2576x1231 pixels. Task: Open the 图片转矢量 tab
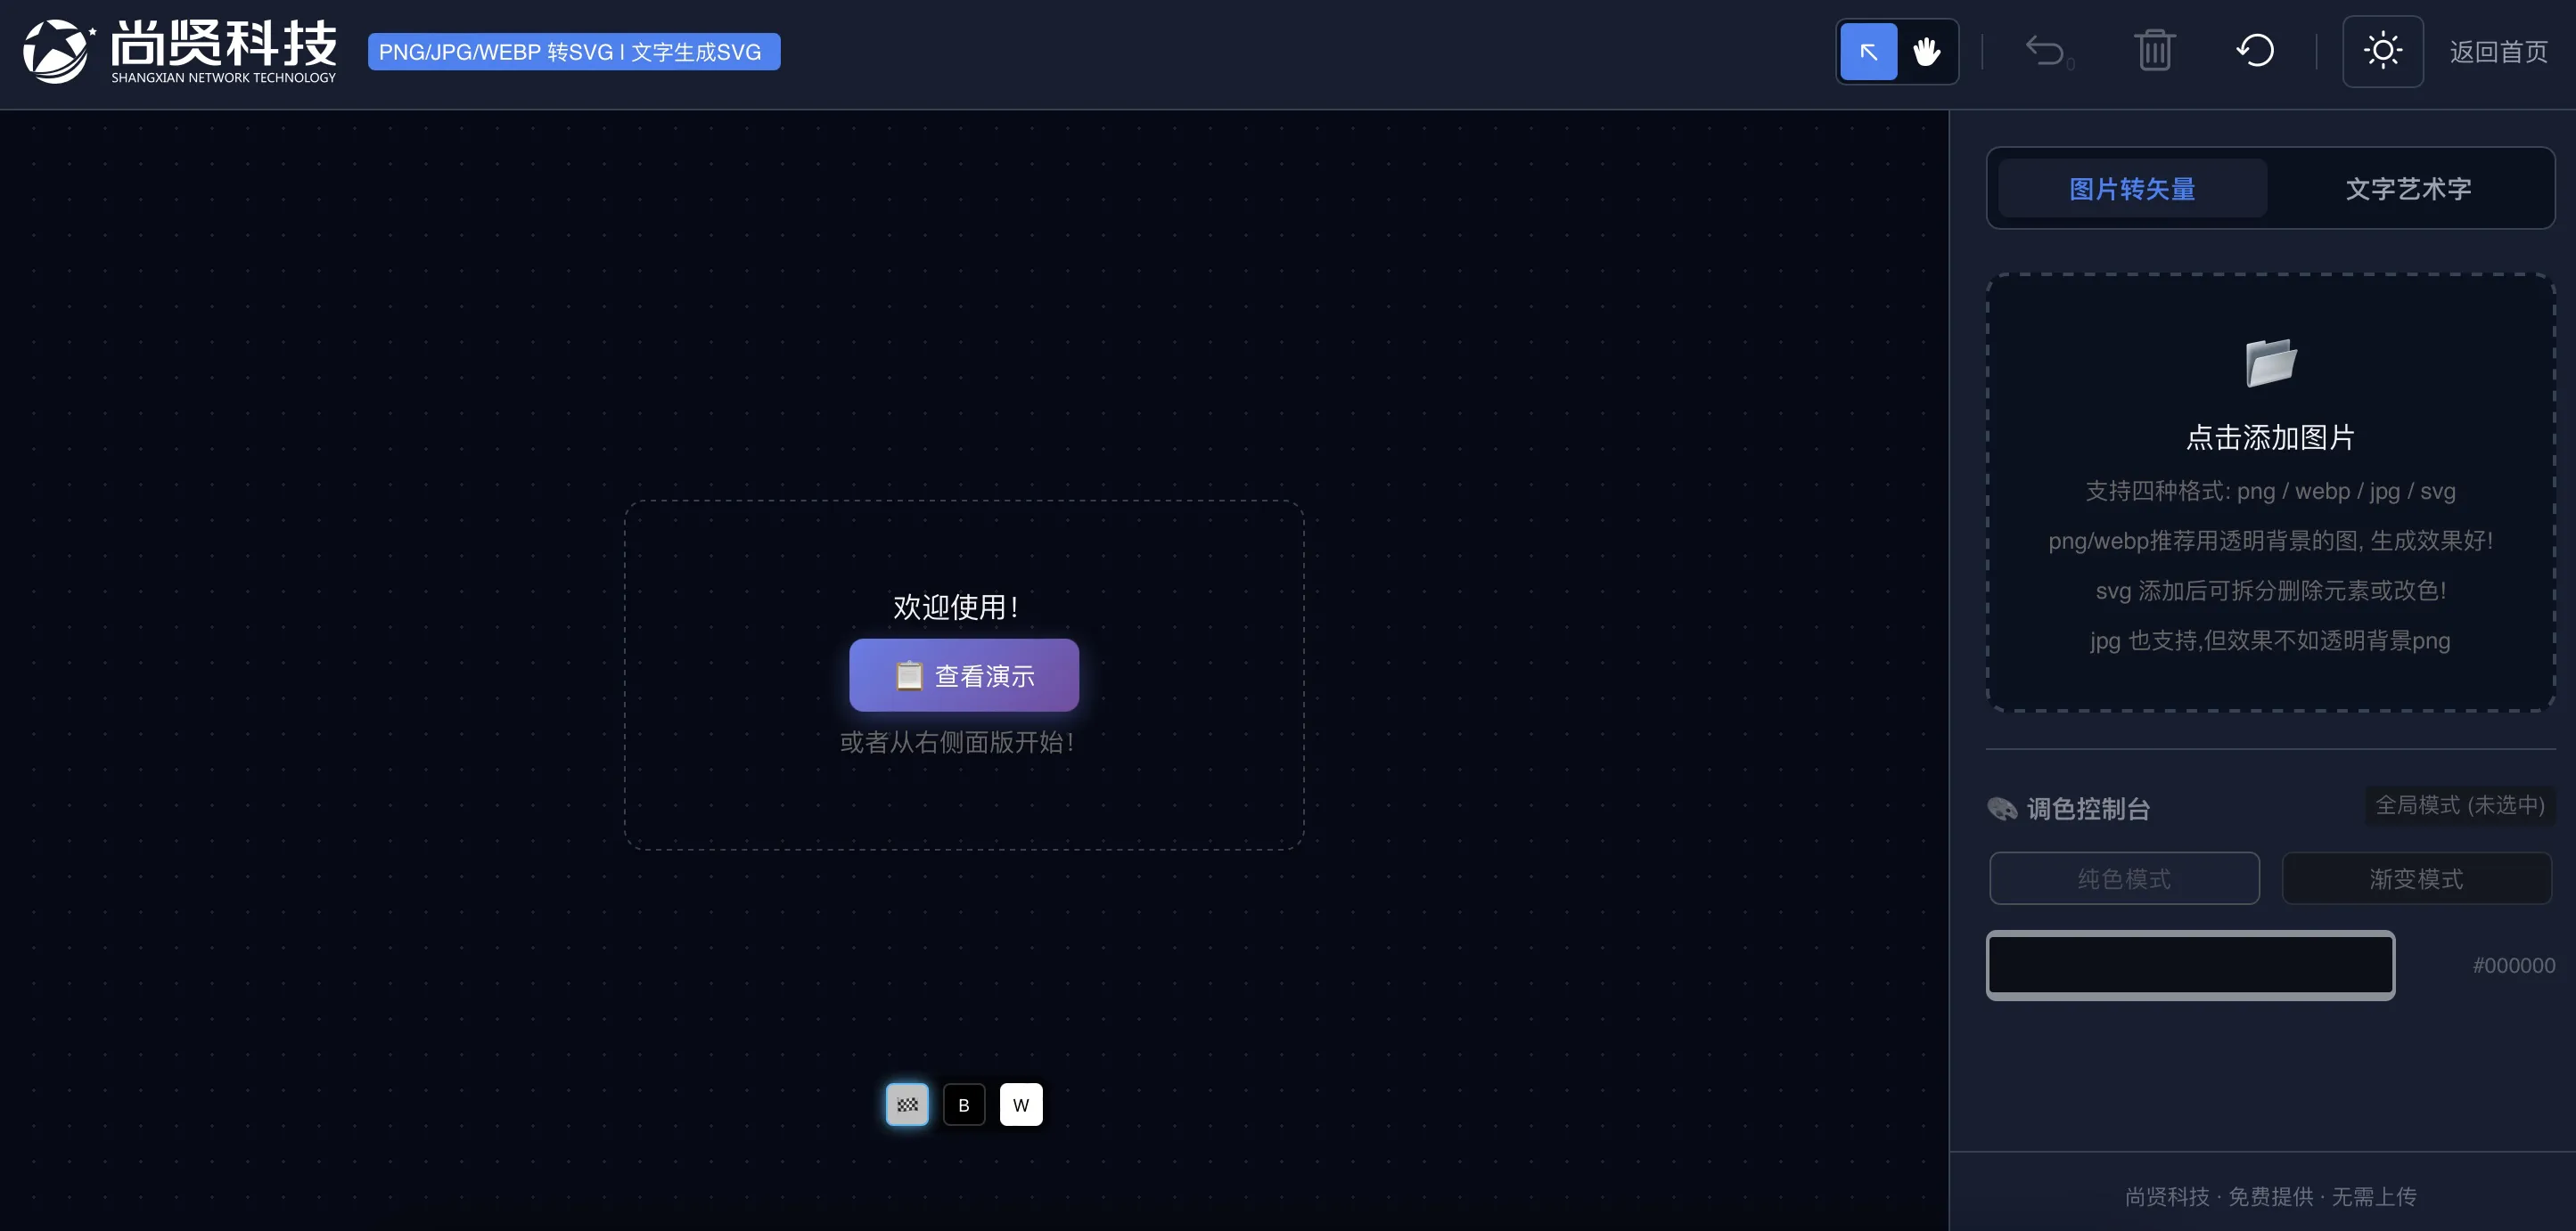[2132, 189]
